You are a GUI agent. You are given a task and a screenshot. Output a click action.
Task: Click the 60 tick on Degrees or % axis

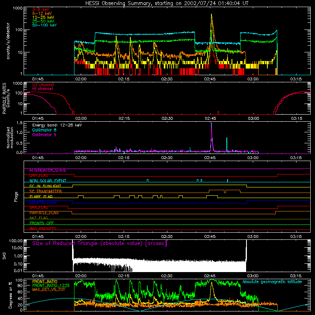[20, 292]
